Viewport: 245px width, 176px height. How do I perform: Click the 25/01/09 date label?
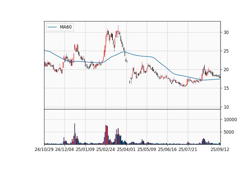pyautogui.click(x=85, y=149)
